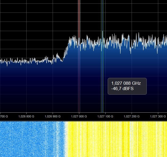Click the 1,027 200 G frequency axis label
Viewport: 167px width, 157px height.
coord(132,116)
